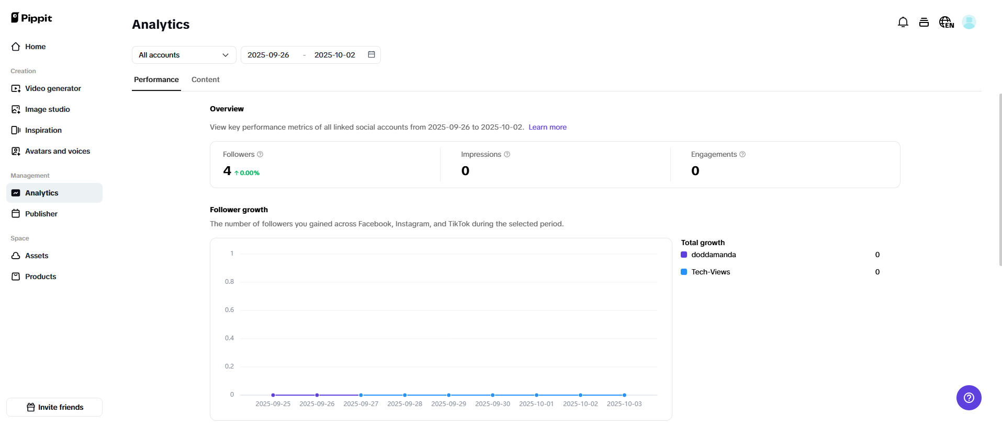This screenshot has height=427, width=1002.
Task: Click the credits stack icon in header
Action: coord(924,22)
